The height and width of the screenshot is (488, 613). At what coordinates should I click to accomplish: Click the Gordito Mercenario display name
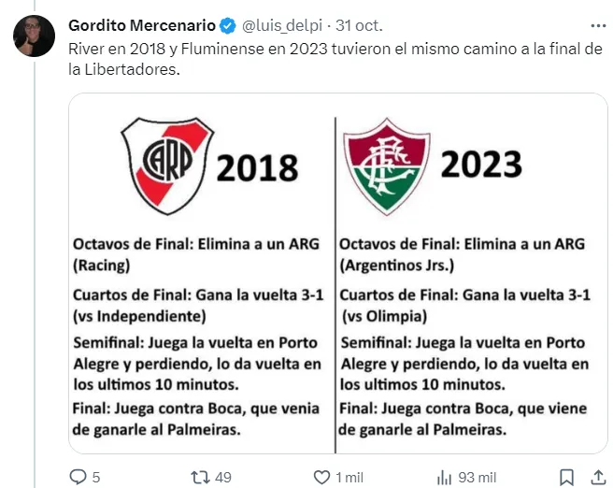142,24
